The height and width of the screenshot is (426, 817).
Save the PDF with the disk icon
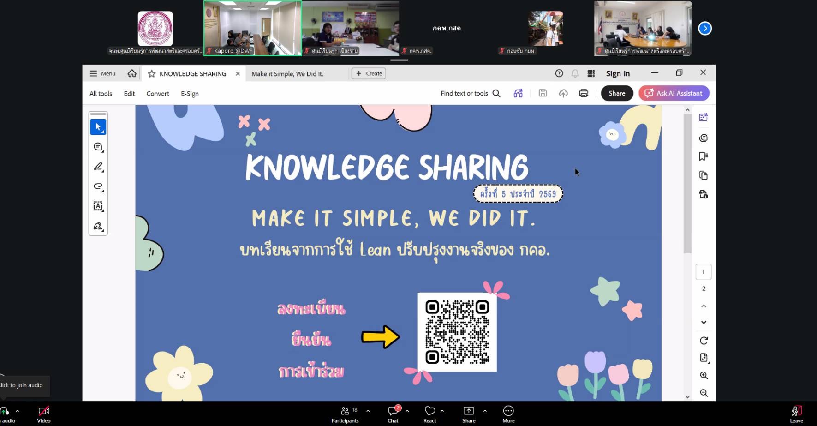coord(543,93)
